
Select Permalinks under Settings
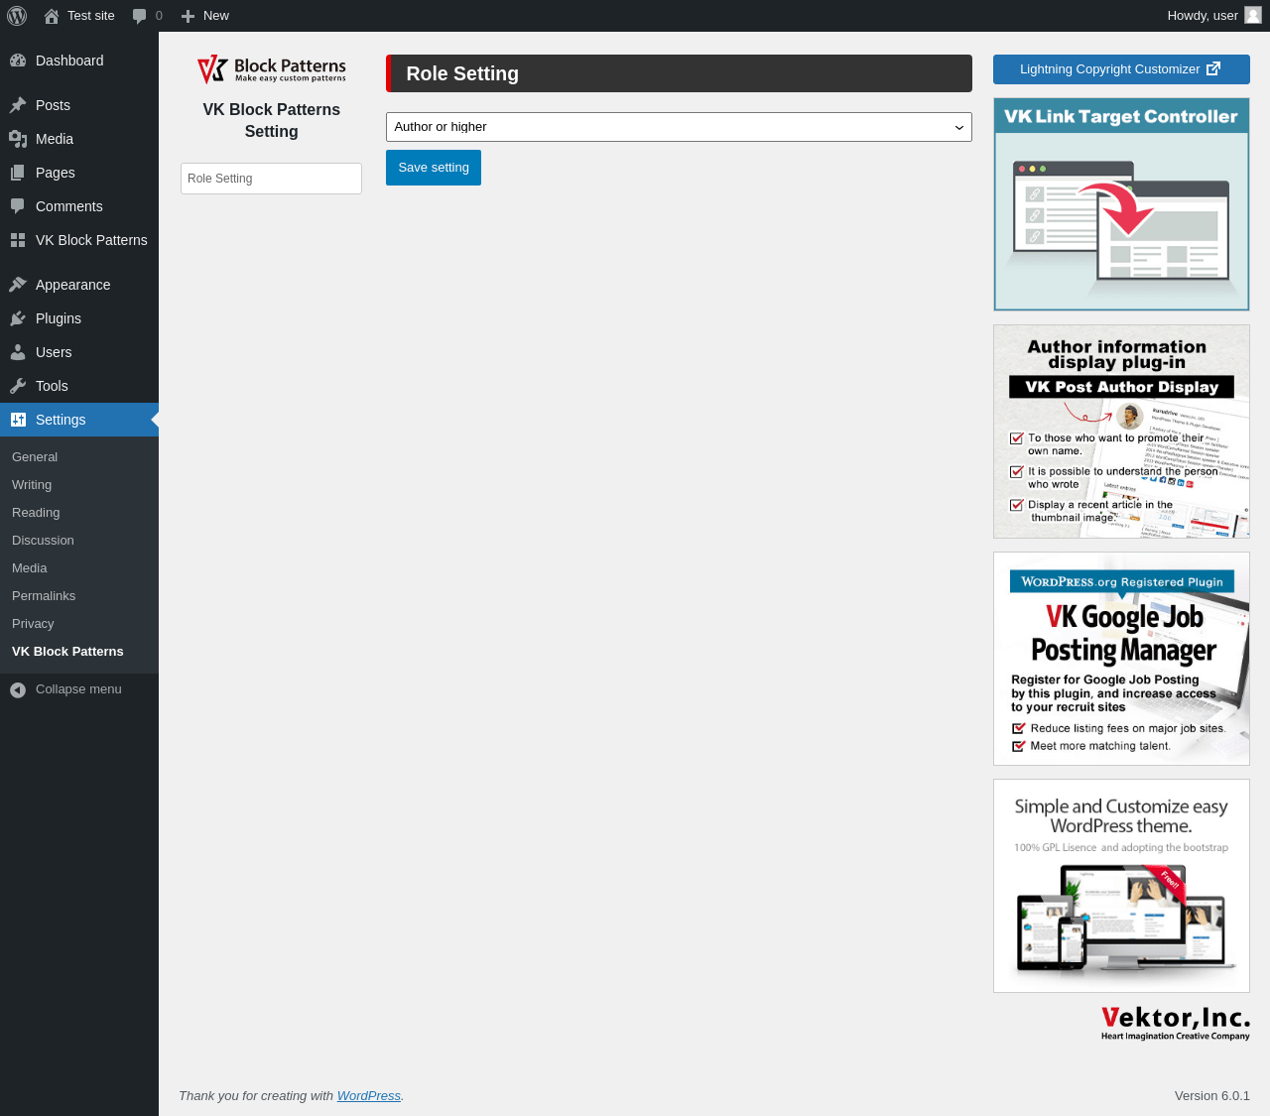pyautogui.click(x=44, y=596)
